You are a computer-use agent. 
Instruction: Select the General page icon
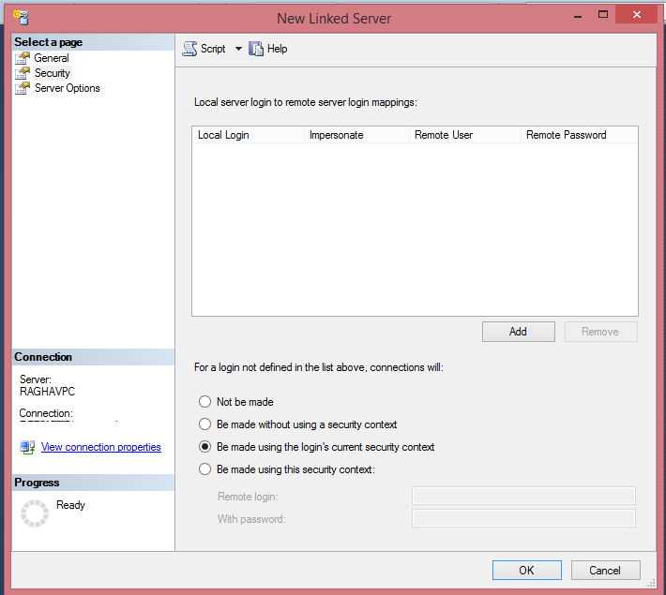[23, 58]
